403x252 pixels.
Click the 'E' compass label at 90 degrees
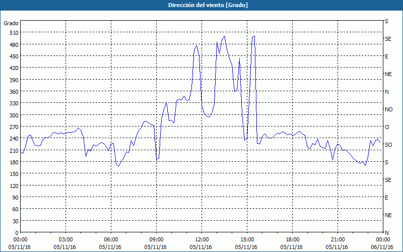point(386,198)
